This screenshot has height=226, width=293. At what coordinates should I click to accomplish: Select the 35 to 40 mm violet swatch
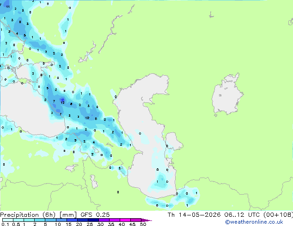pyautogui.click(x=114, y=220)
